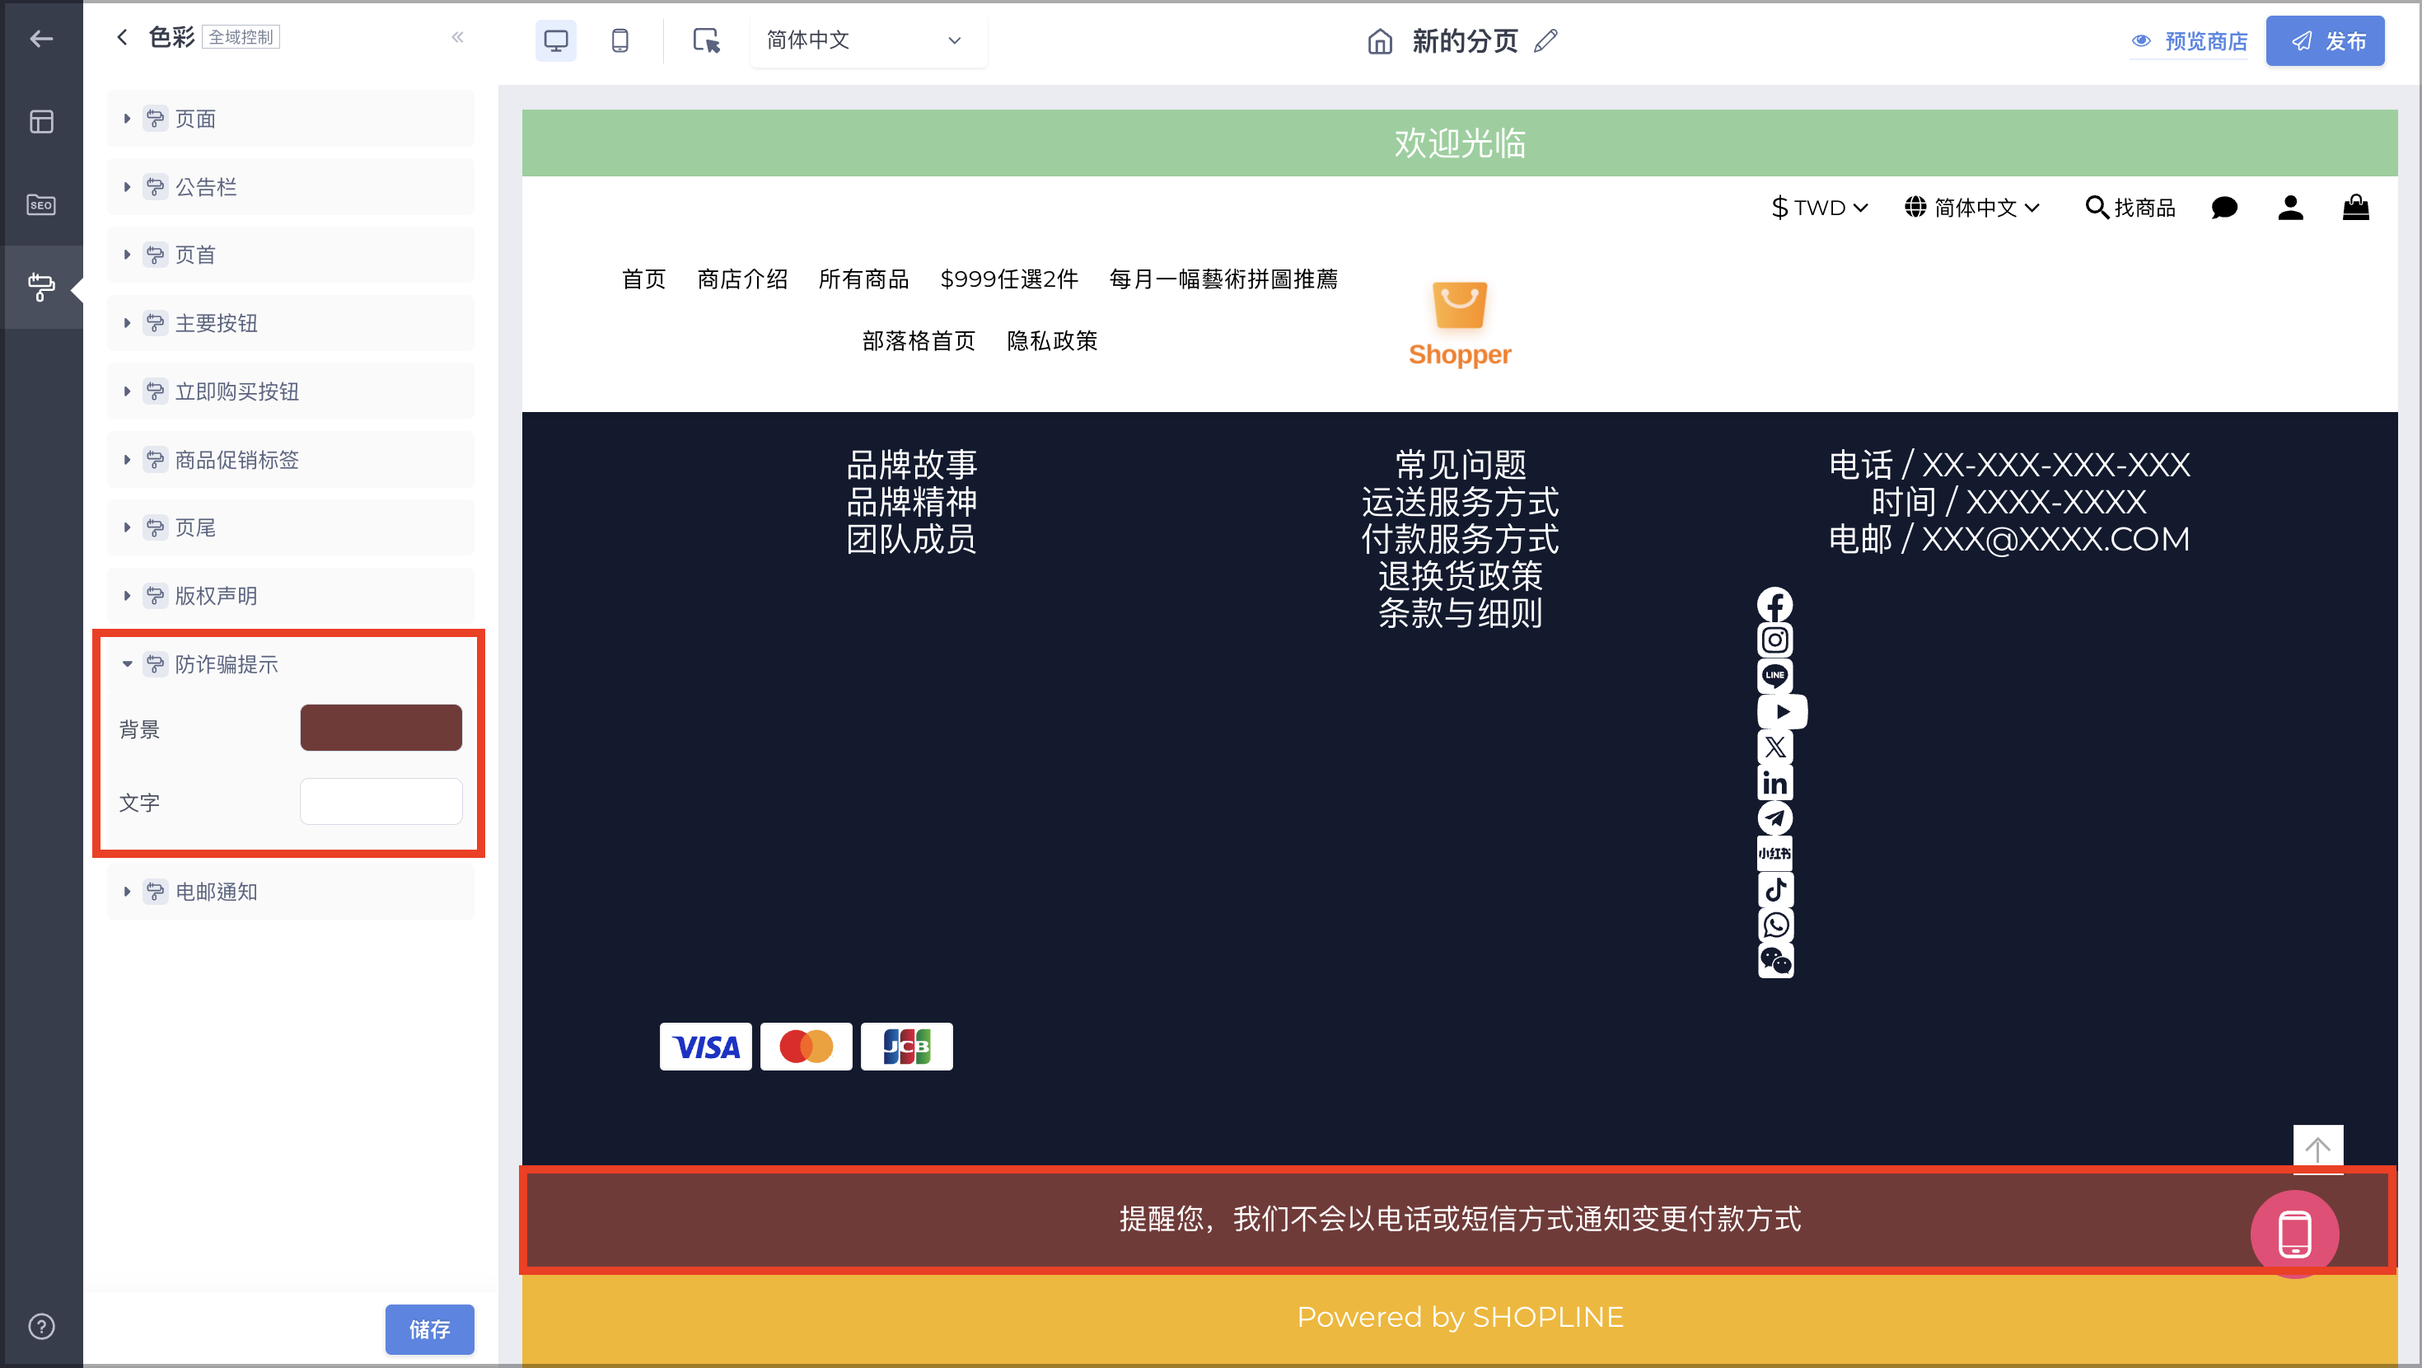Open the SEO settings sidebar icon
The height and width of the screenshot is (1368, 2422).
[41, 204]
